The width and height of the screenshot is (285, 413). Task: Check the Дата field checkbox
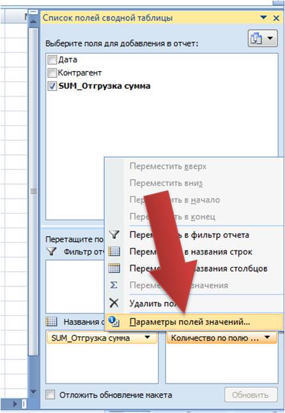click(52, 60)
